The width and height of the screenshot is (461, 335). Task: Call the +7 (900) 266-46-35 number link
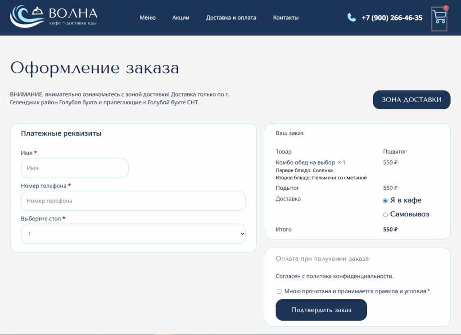392,18
